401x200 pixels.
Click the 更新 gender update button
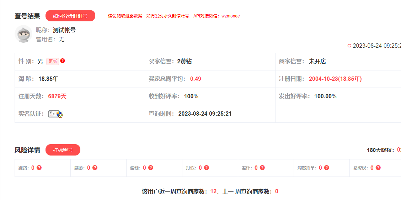coord(52,62)
